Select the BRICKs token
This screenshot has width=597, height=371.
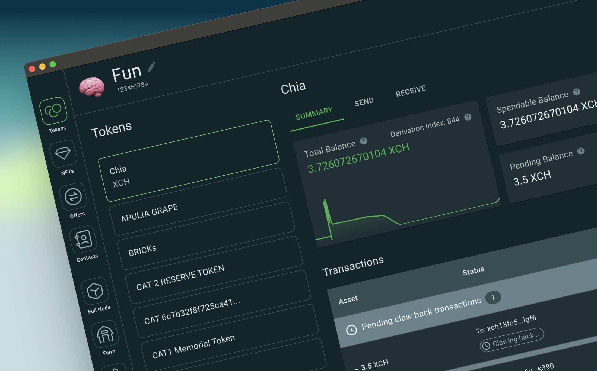[206, 235]
